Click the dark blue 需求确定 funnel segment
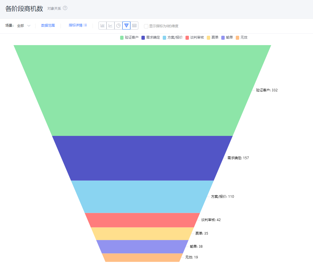The height and width of the screenshot is (263, 313). pyautogui.click(x=142, y=158)
